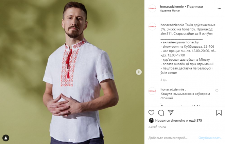Click the Опубликовать button
The width and height of the screenshot is (225, 144).
[x=210, y=138]
